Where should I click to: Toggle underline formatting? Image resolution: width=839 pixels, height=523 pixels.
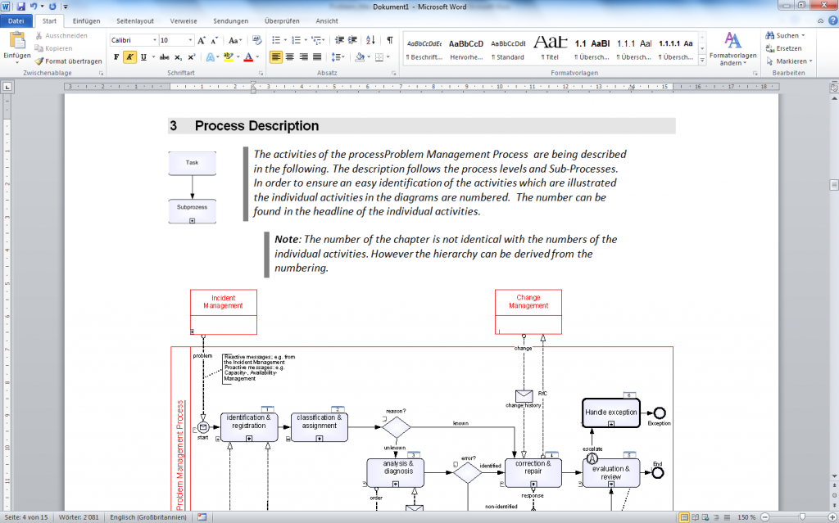[x=143, y=56]
